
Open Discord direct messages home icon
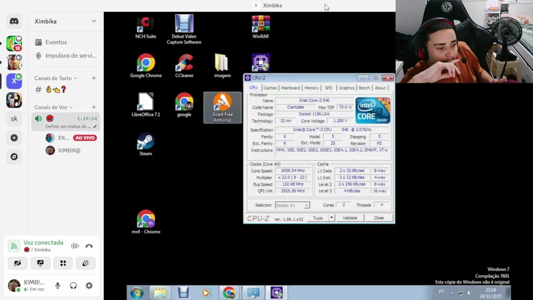pos(14,21)
